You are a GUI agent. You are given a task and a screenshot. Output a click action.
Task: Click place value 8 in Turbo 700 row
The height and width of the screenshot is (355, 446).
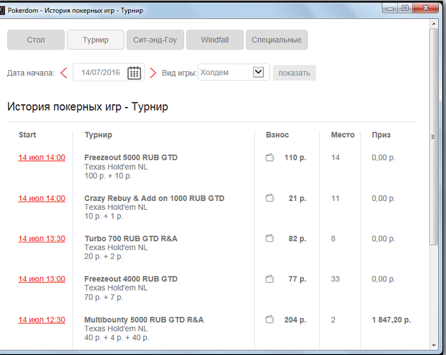[333, 239]
